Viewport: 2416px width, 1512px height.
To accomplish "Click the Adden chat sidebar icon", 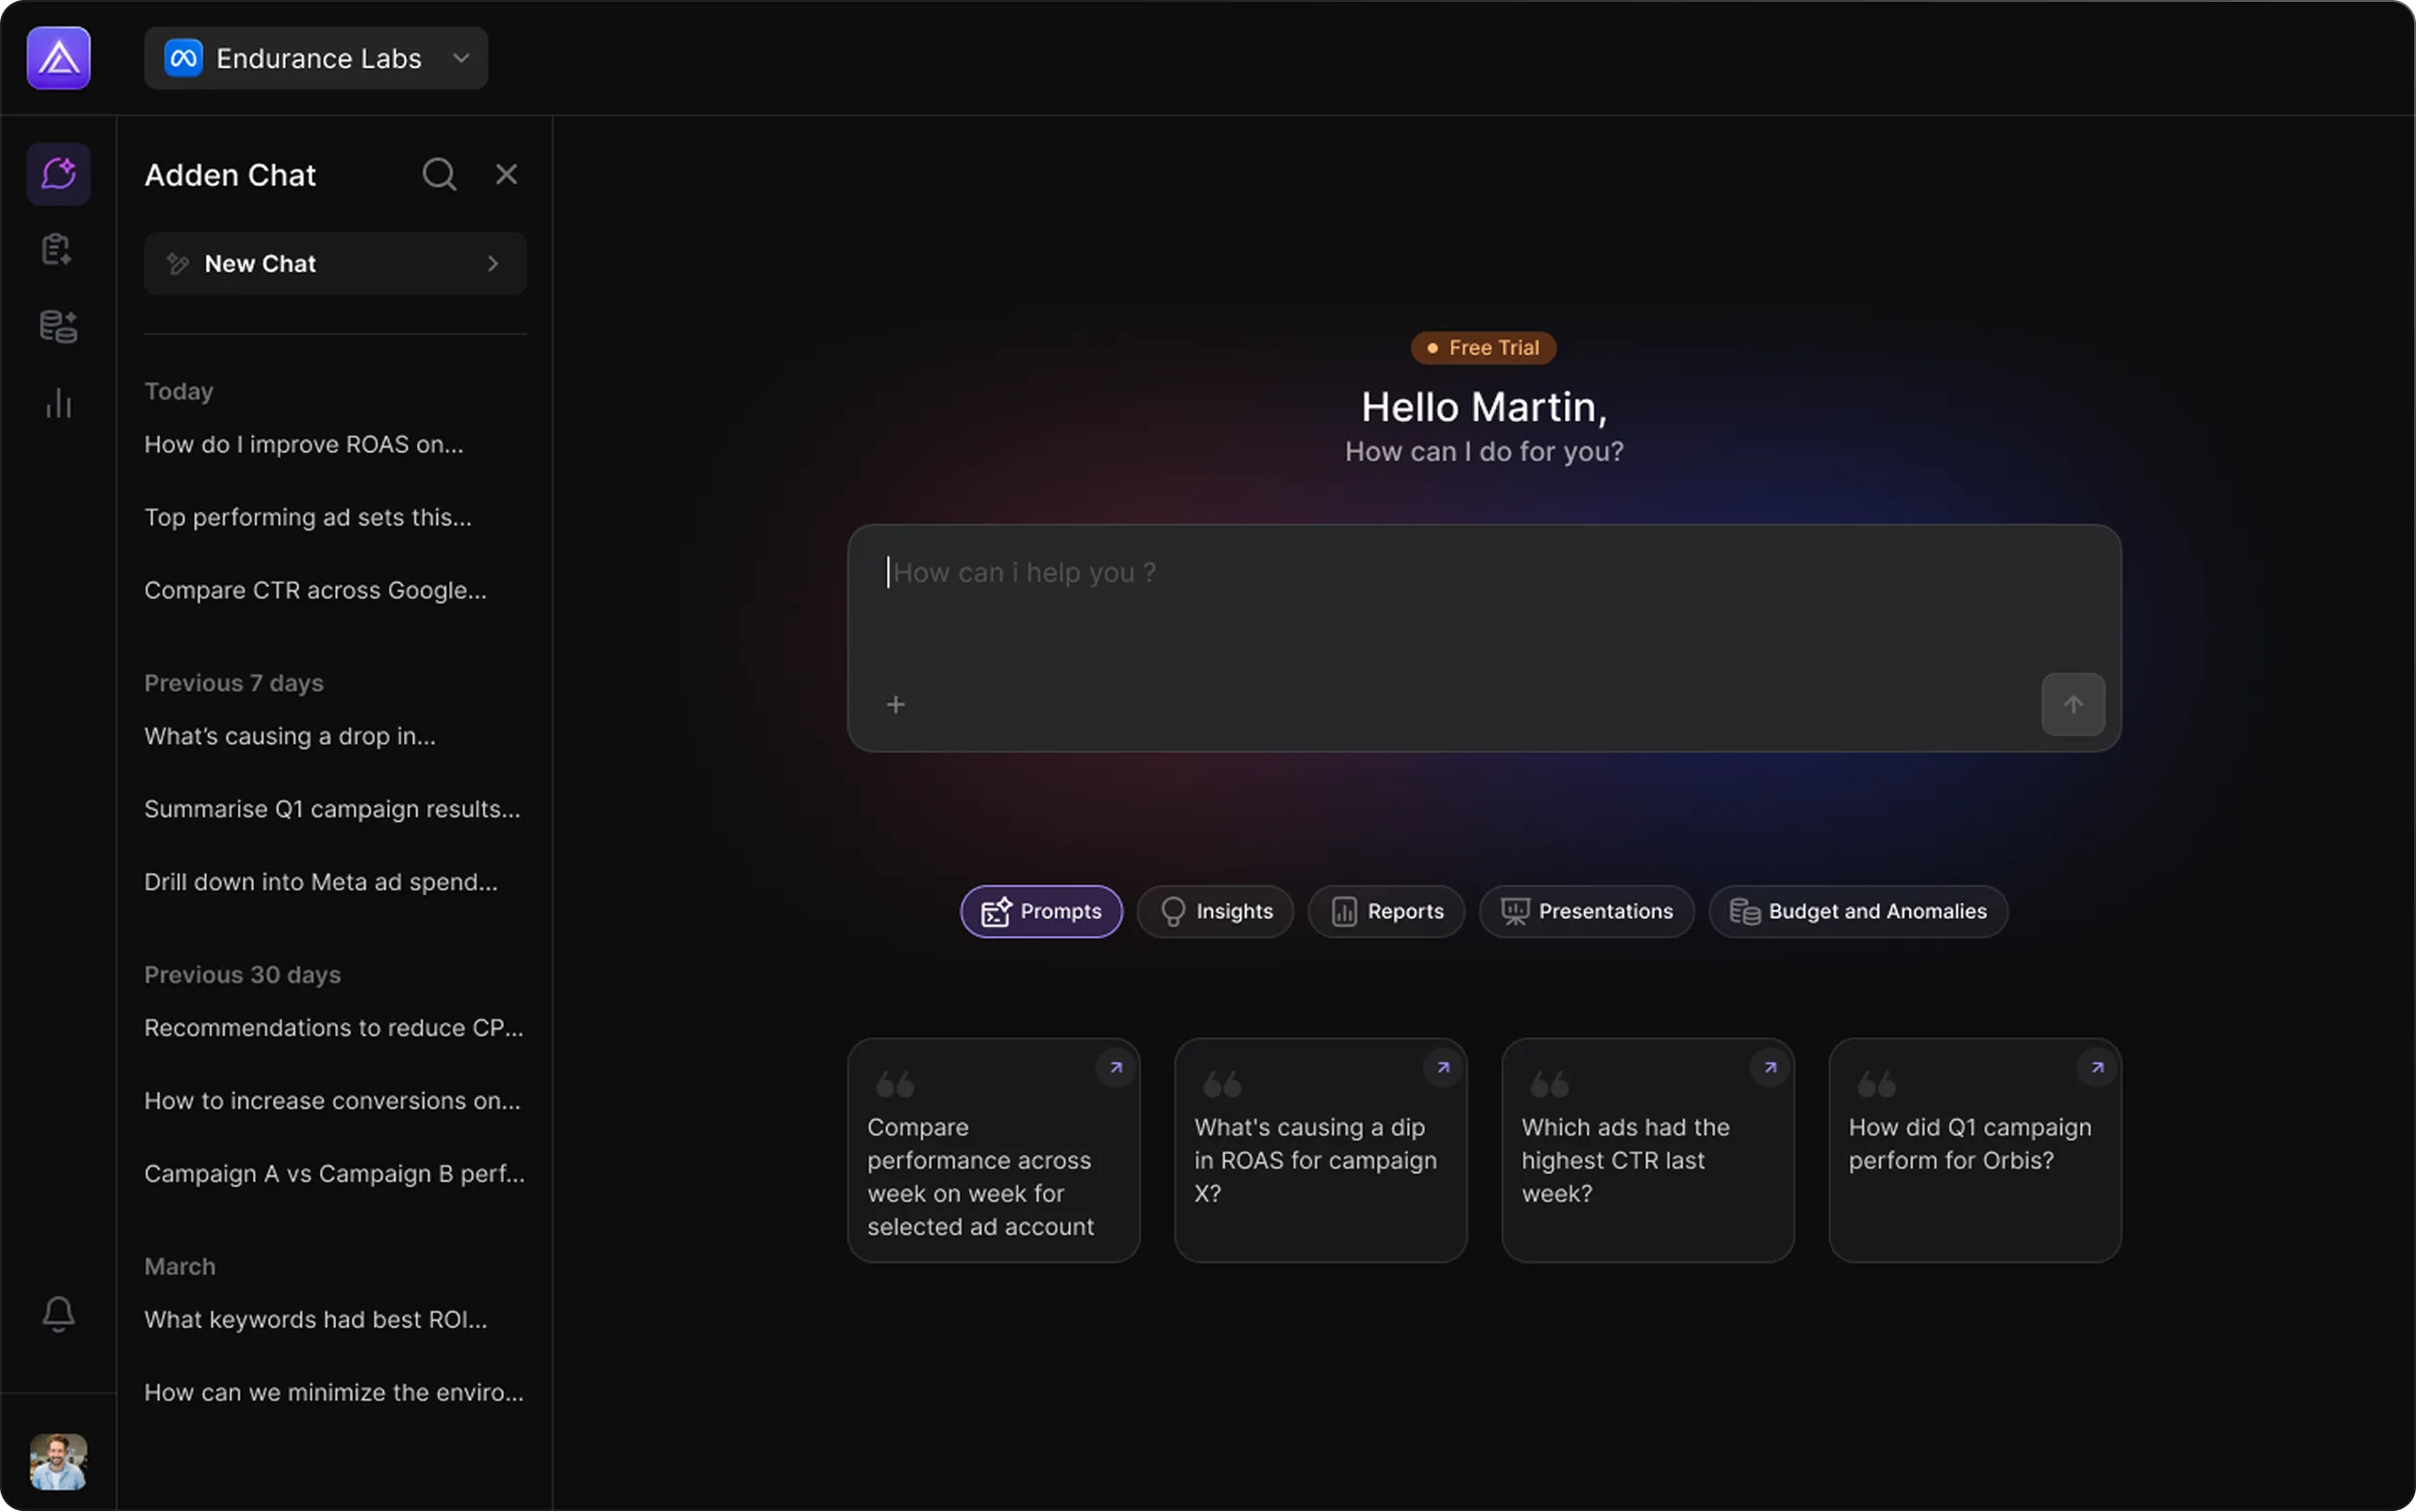I will click(58, 174).
